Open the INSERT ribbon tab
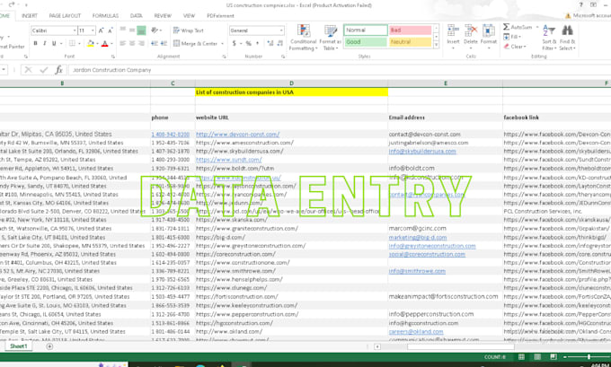611x367 pixels. click(30, 15)
